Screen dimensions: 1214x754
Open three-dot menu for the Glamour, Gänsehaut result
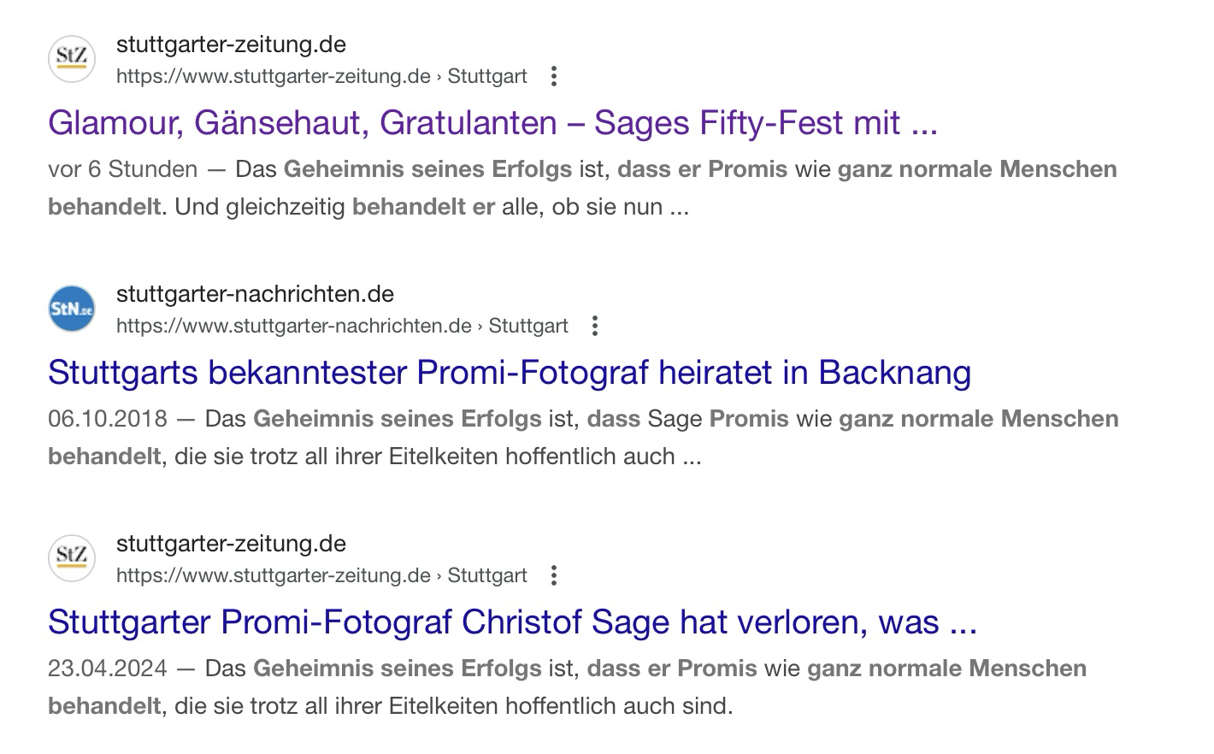(554, 76)
